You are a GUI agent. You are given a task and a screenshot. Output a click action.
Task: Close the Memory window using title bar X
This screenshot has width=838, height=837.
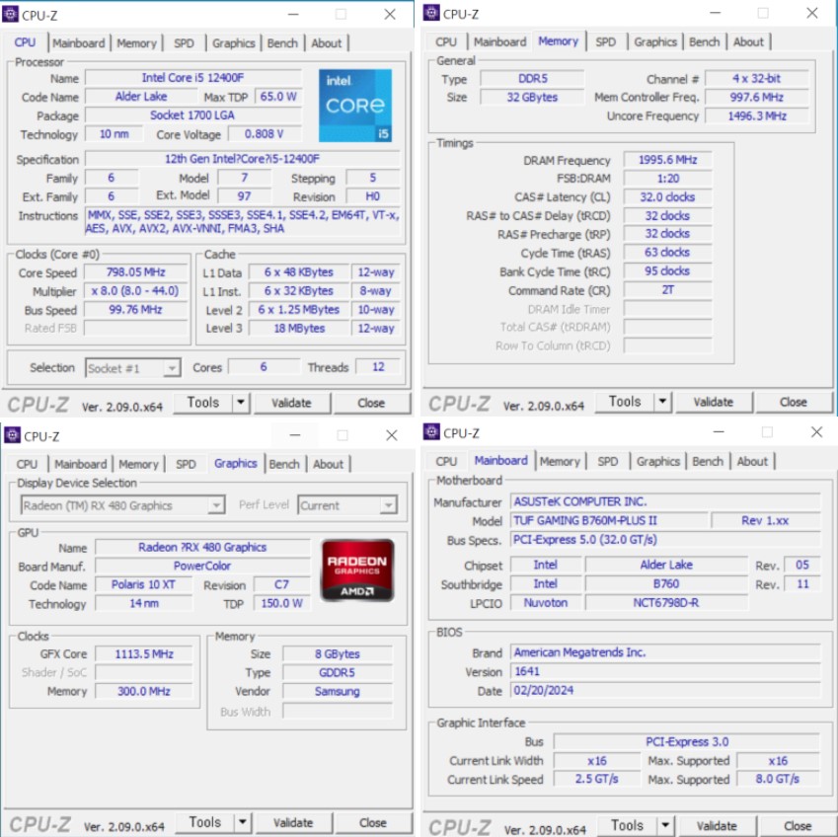point(812,13)
